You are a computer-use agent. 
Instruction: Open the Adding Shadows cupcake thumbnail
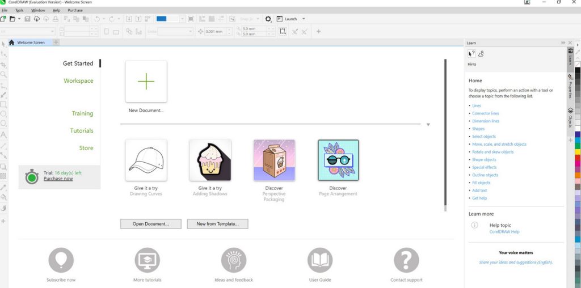(x=210, y=160)
